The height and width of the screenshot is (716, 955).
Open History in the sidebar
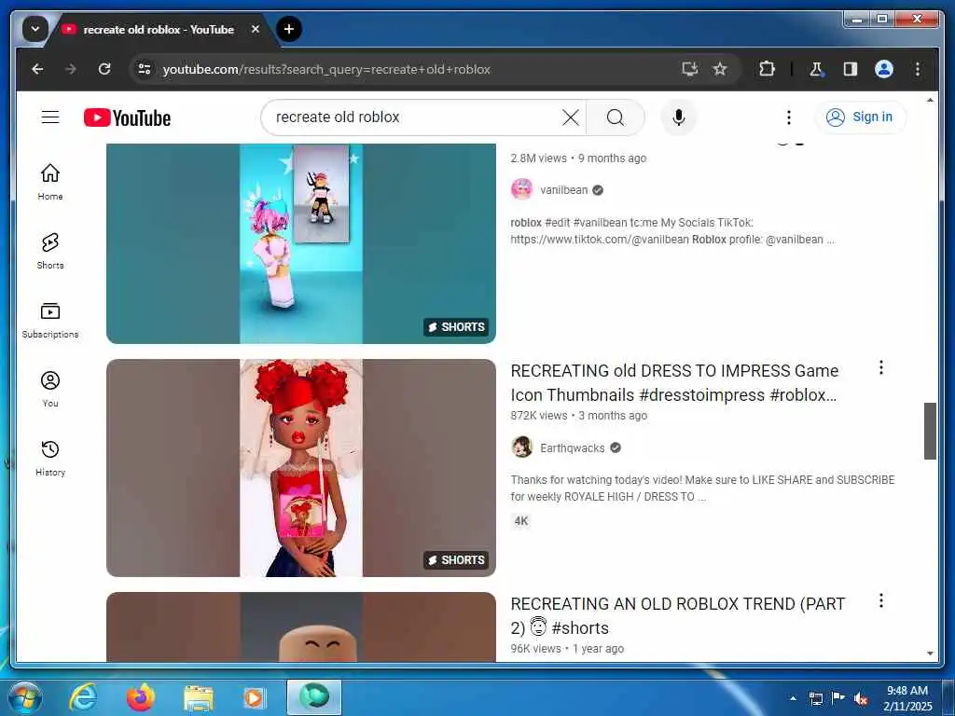click(50, 458)
